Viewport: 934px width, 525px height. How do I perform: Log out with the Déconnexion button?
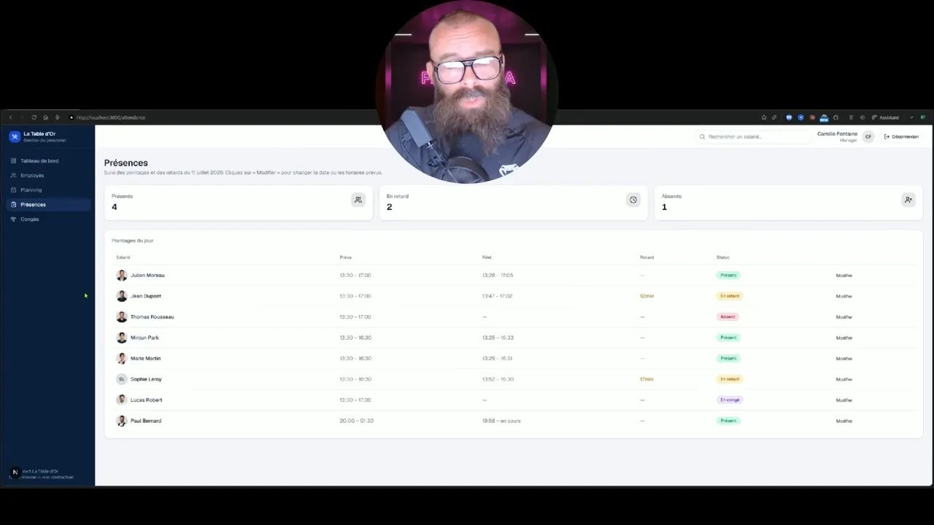pyautogui.click(x=901, y=136)
